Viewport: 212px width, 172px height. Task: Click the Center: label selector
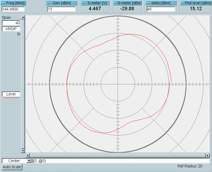15,161
